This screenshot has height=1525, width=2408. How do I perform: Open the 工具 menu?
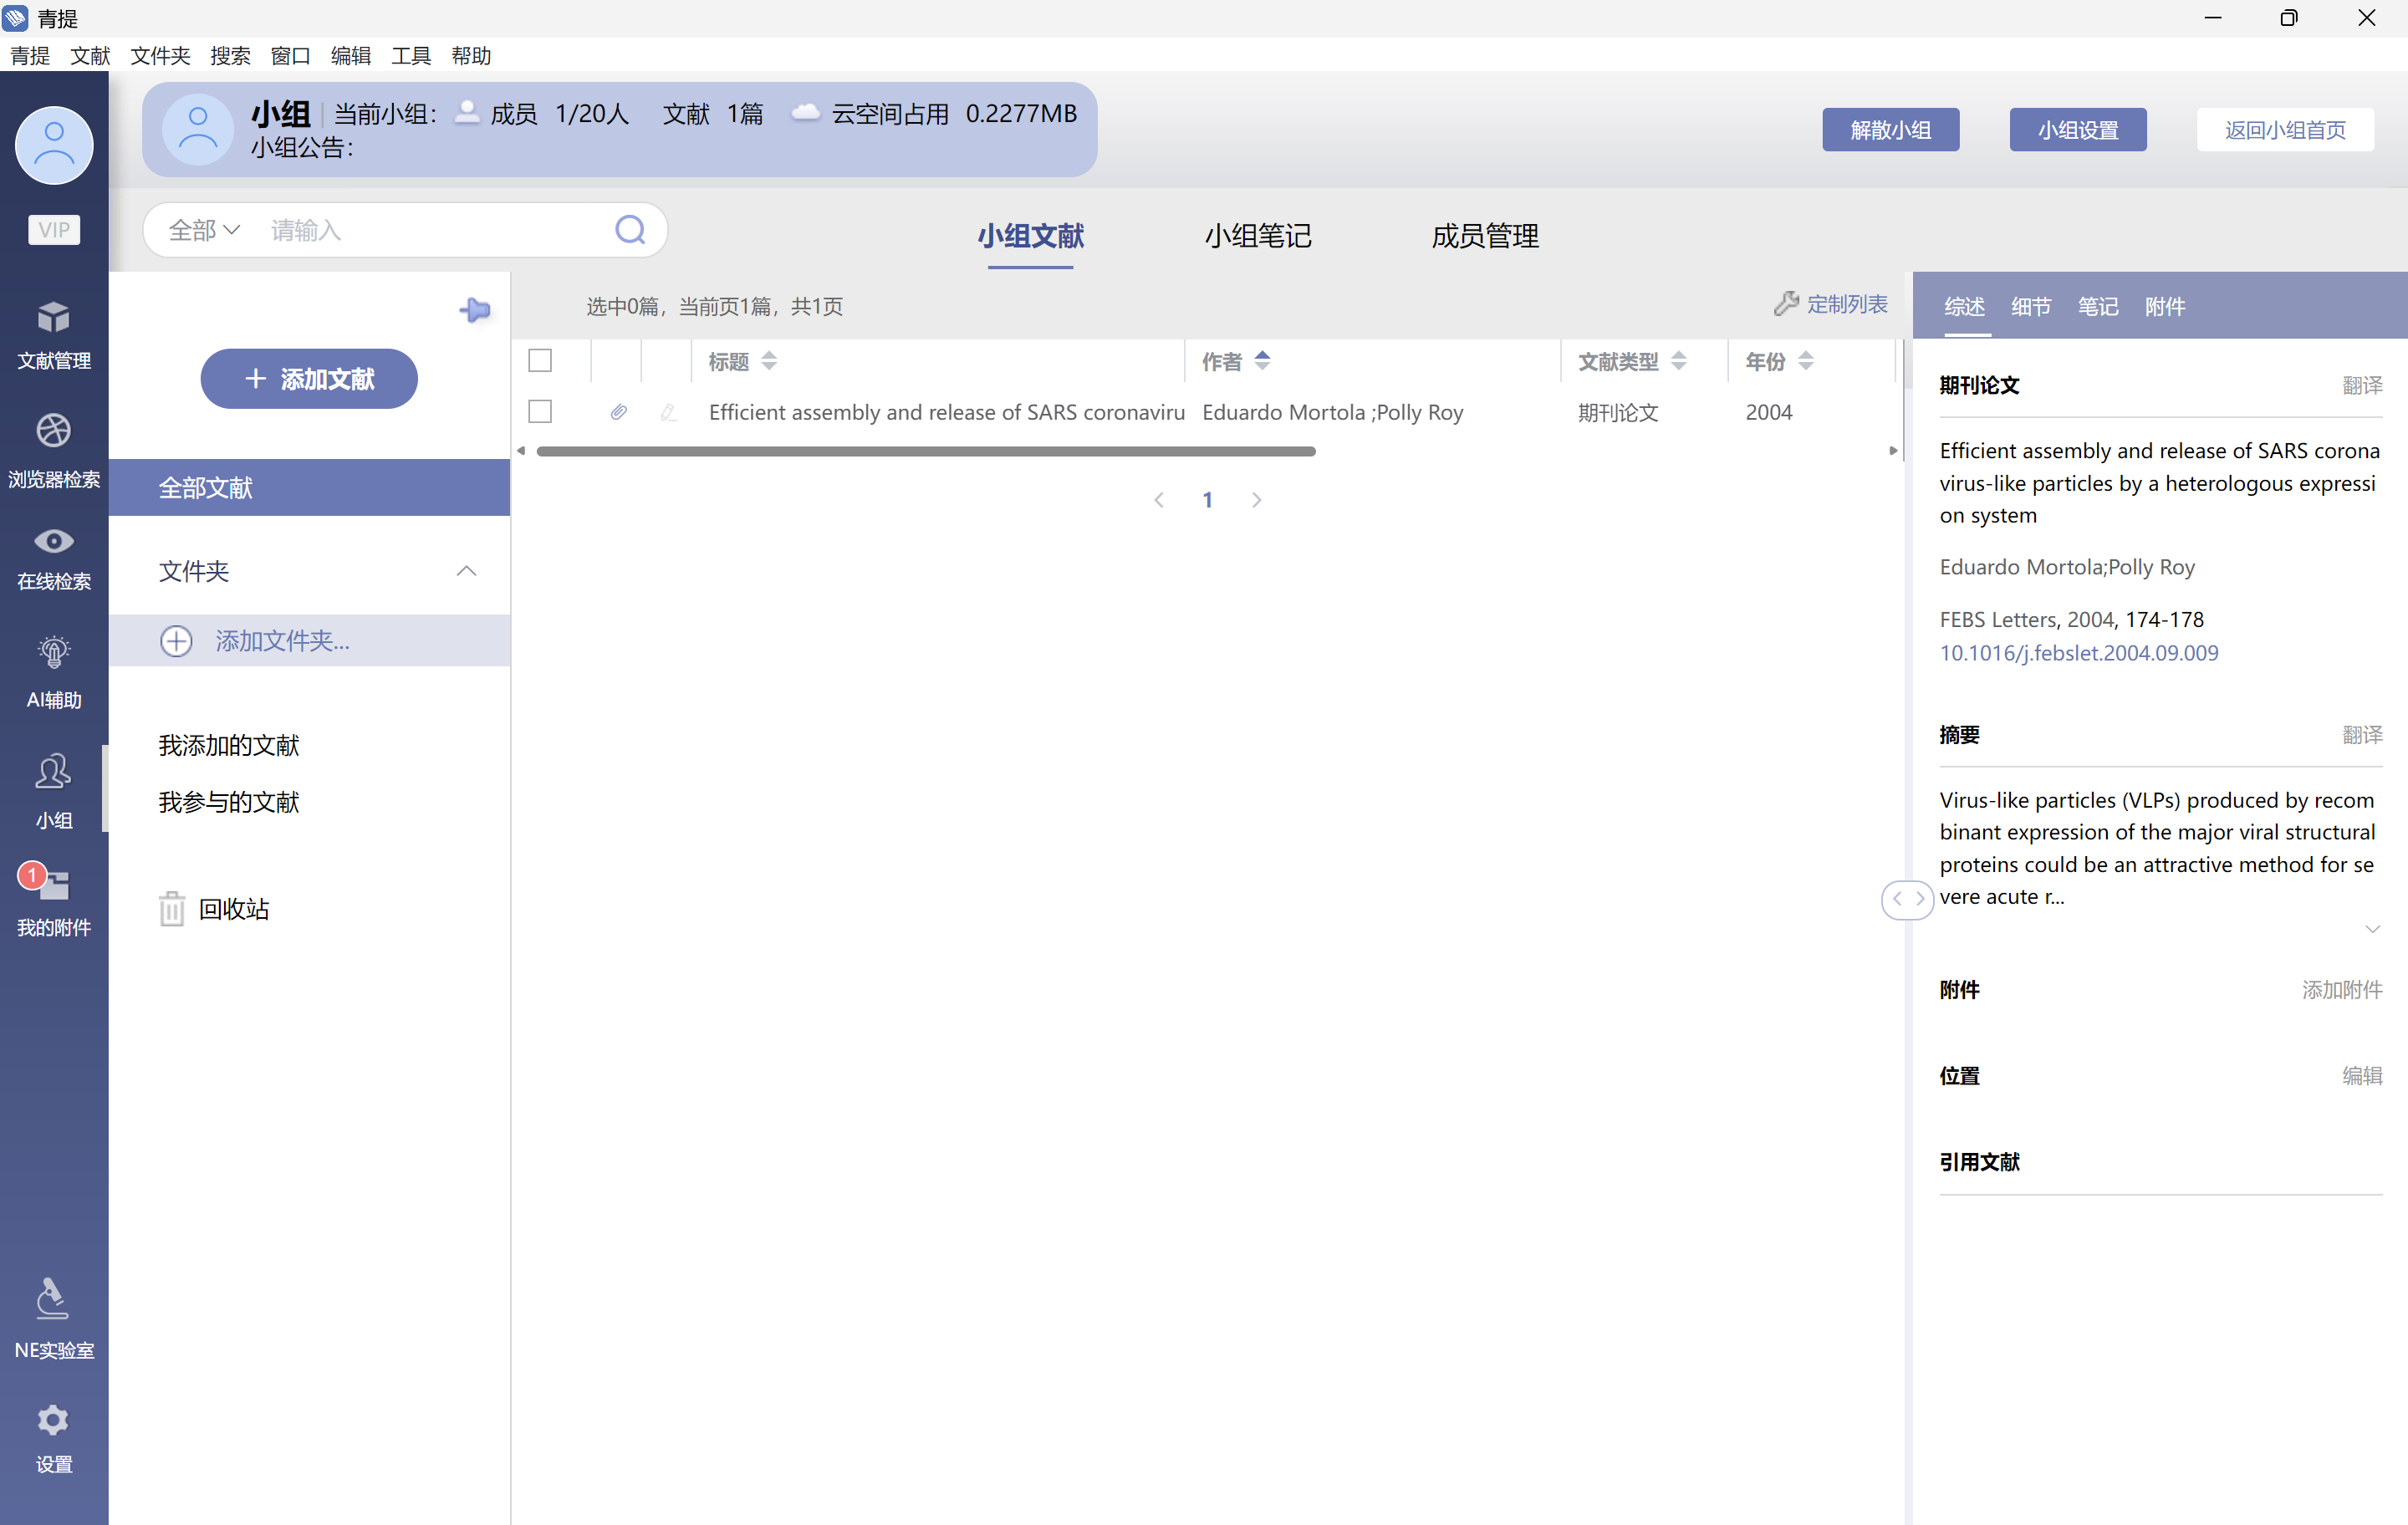tap(411, 56)
